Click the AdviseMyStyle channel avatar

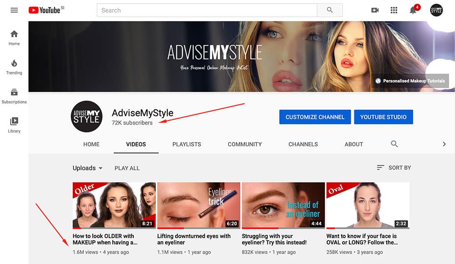coord(86,117)
